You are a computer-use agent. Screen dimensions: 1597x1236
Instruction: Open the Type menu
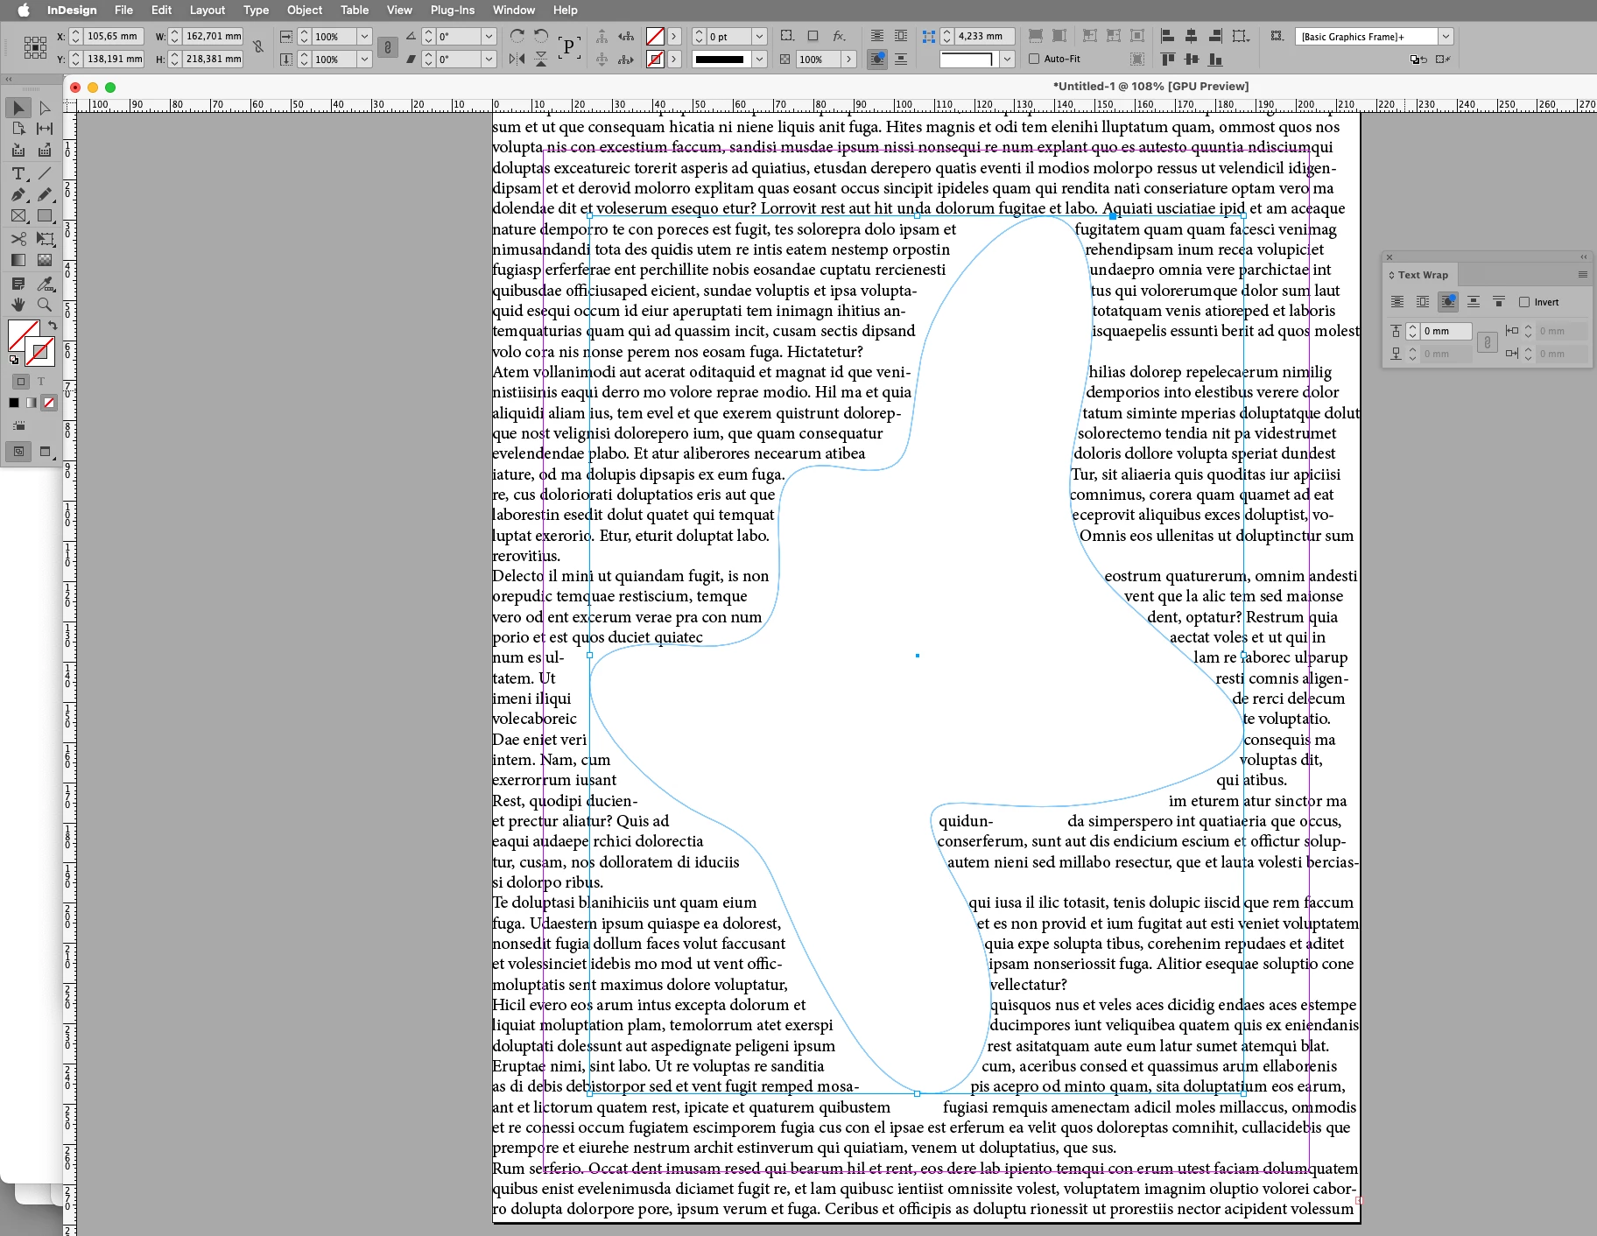pos(257,10)
